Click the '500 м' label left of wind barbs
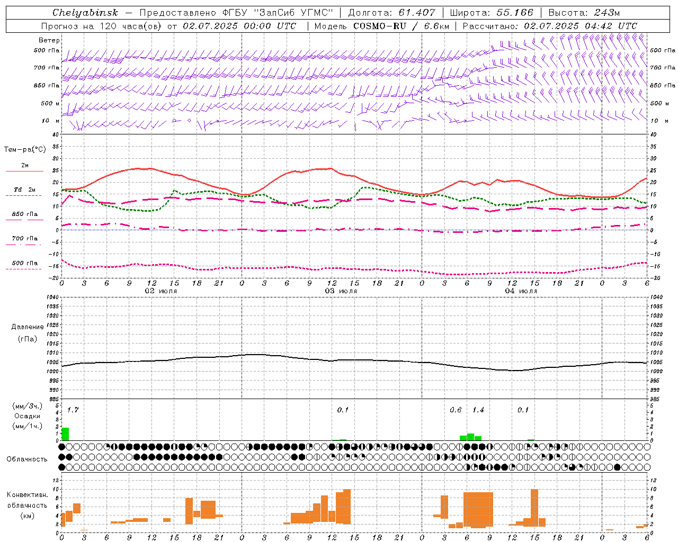678x542 pixels. click(50, 103)
